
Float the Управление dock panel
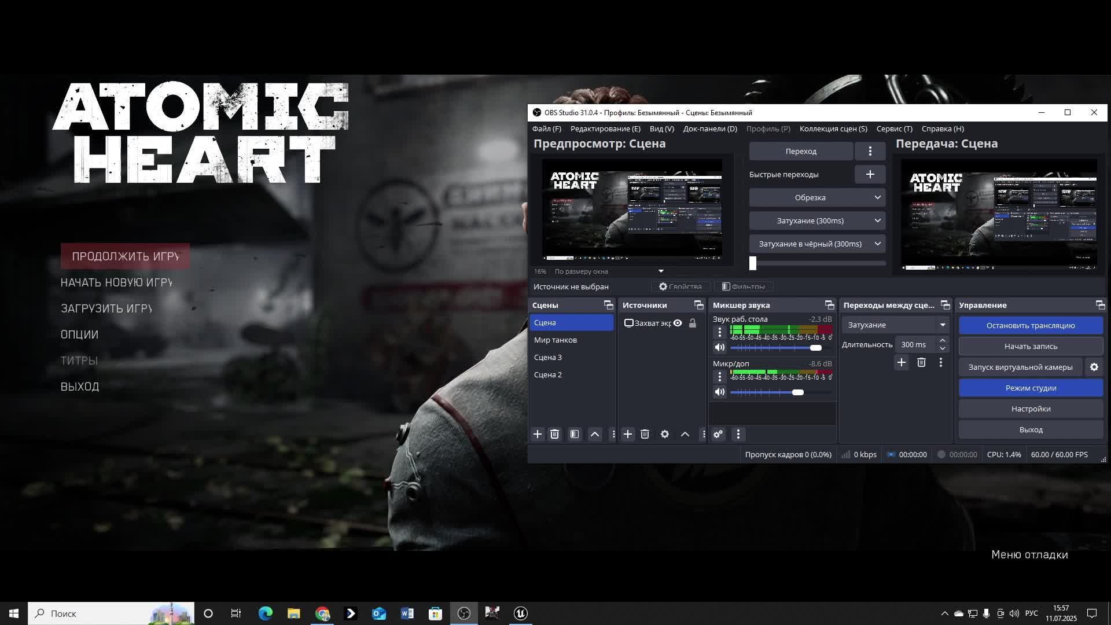point(1100,305)
